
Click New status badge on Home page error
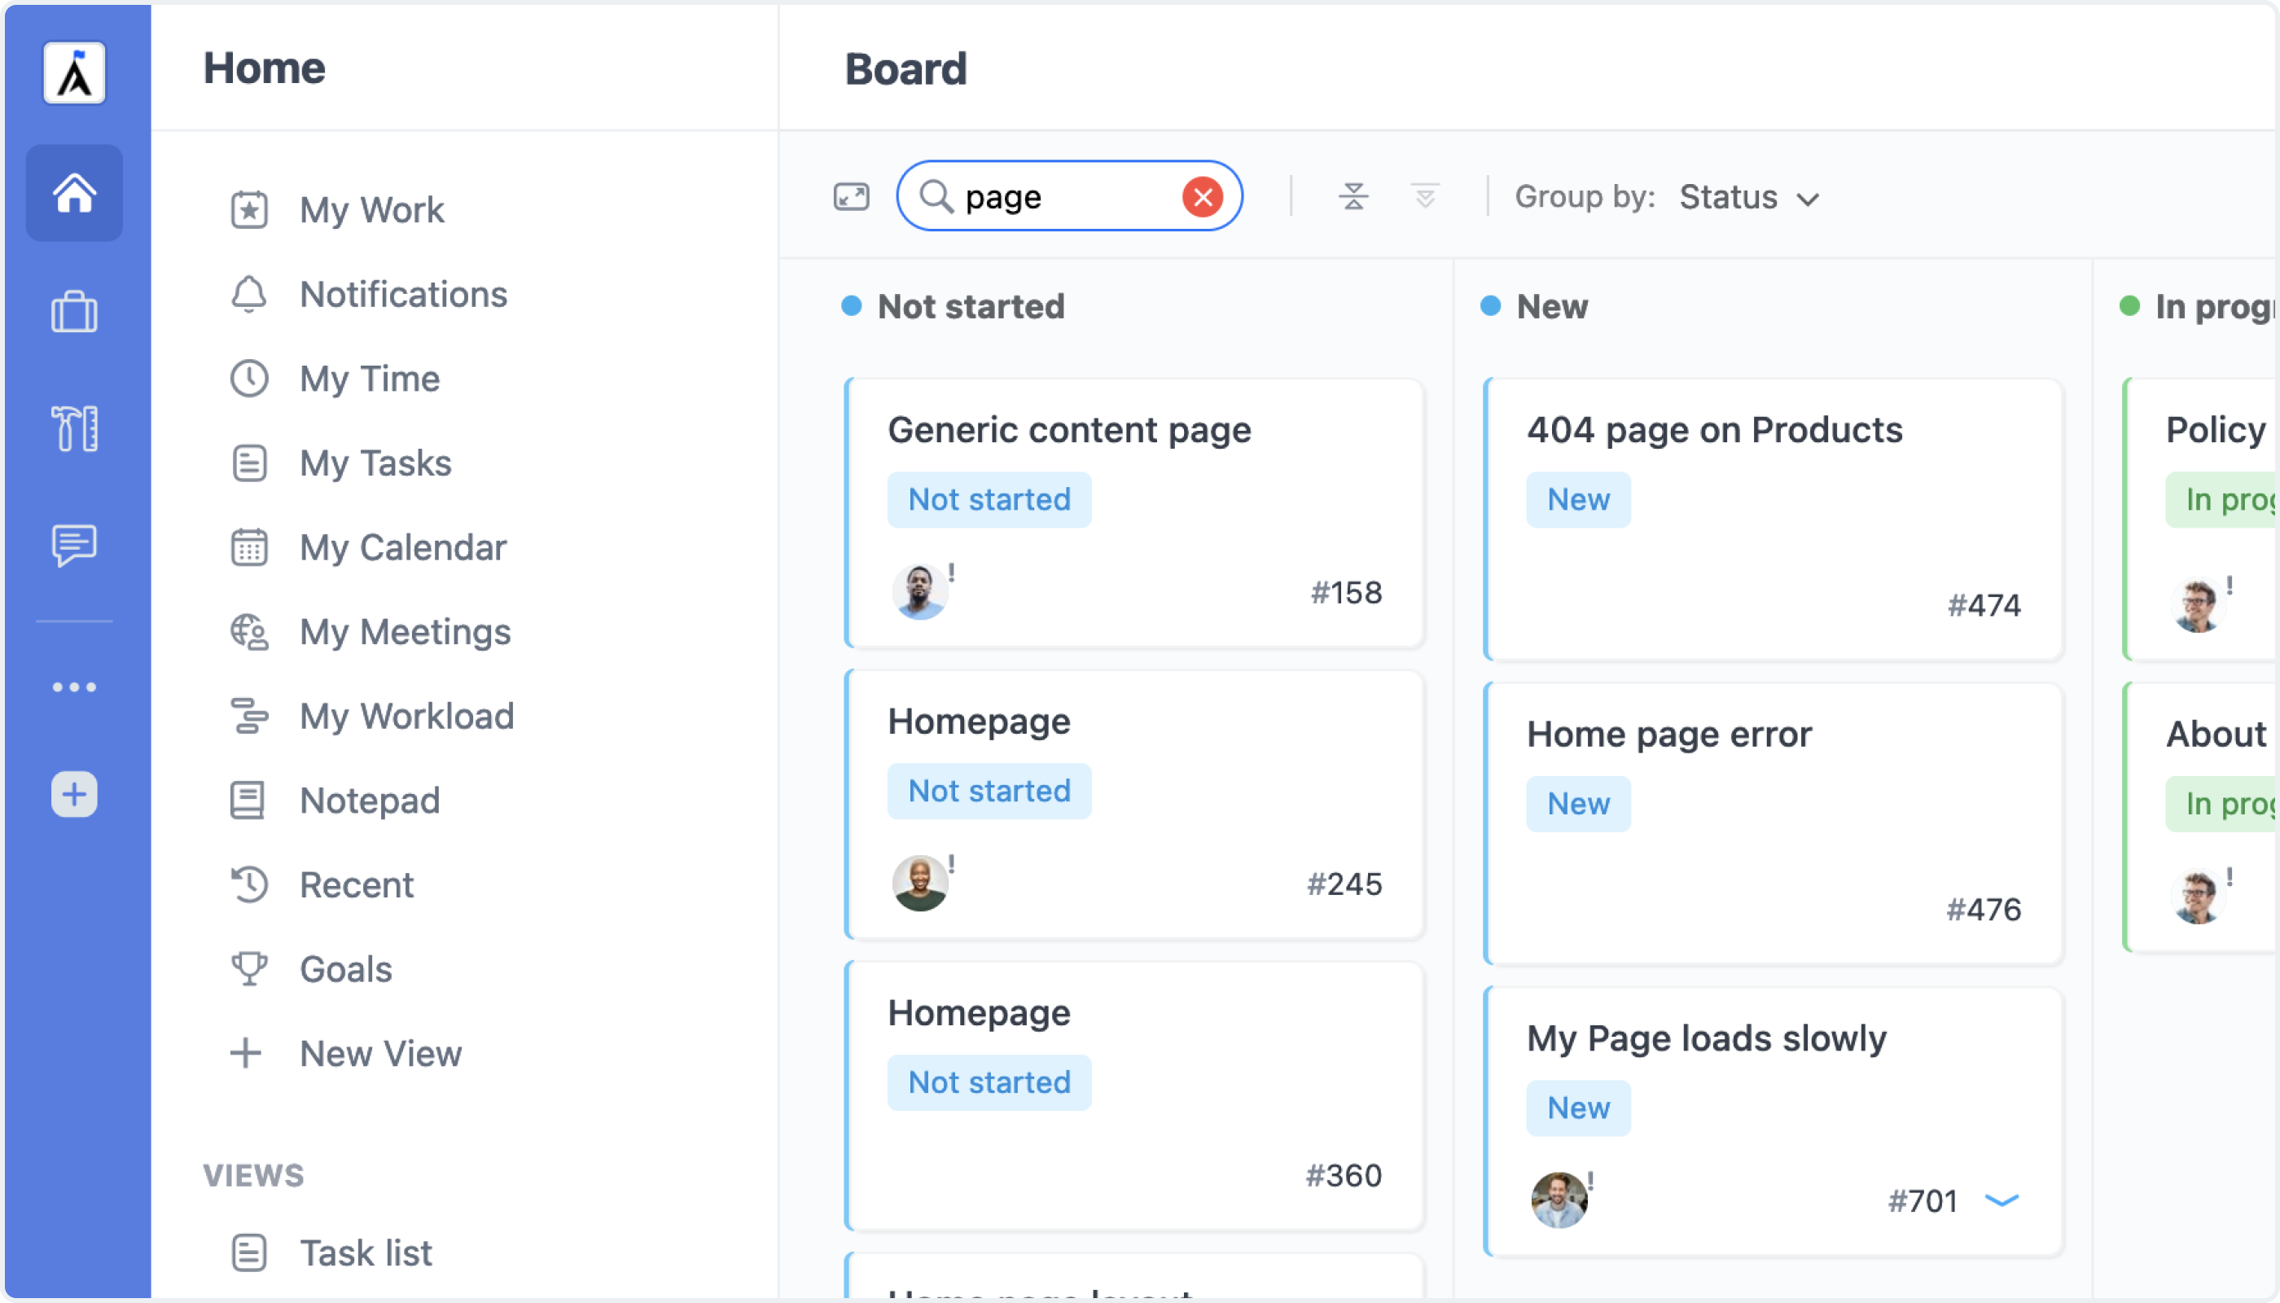click(1577, 804)
